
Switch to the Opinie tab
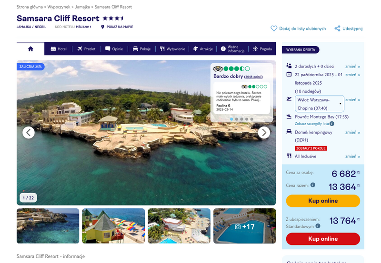(114, 49)
